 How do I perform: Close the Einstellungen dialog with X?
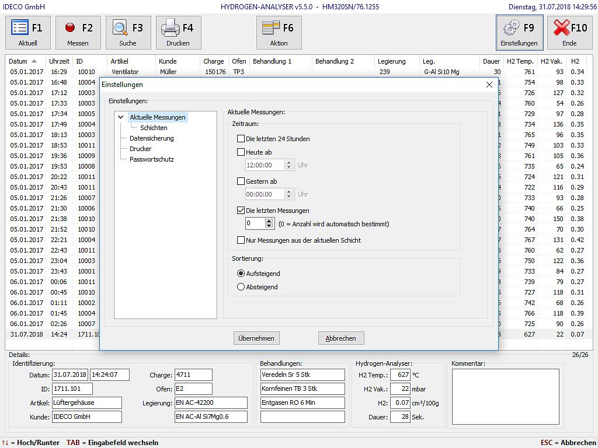(489, 85)
